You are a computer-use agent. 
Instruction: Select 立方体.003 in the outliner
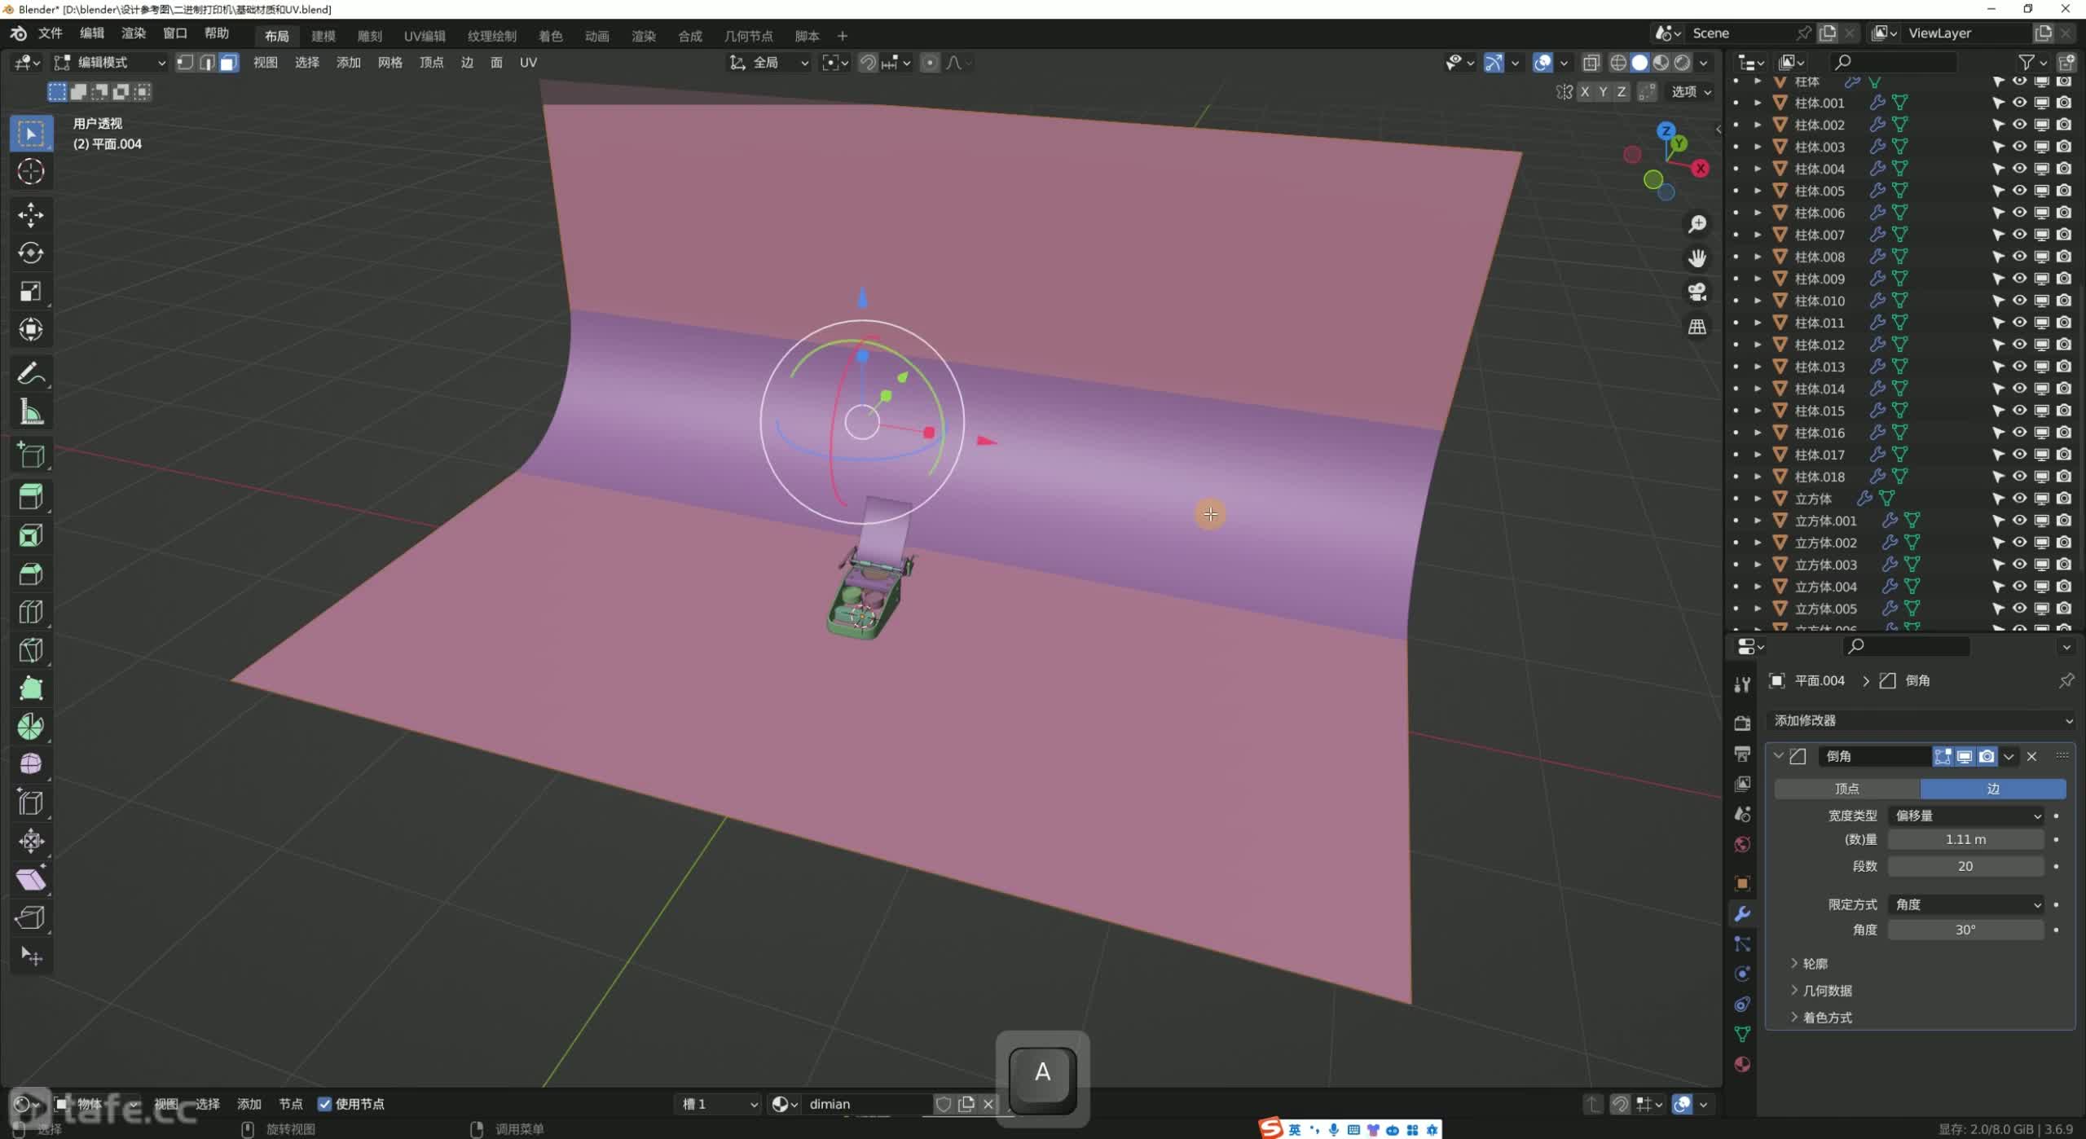click(1825, 565)
